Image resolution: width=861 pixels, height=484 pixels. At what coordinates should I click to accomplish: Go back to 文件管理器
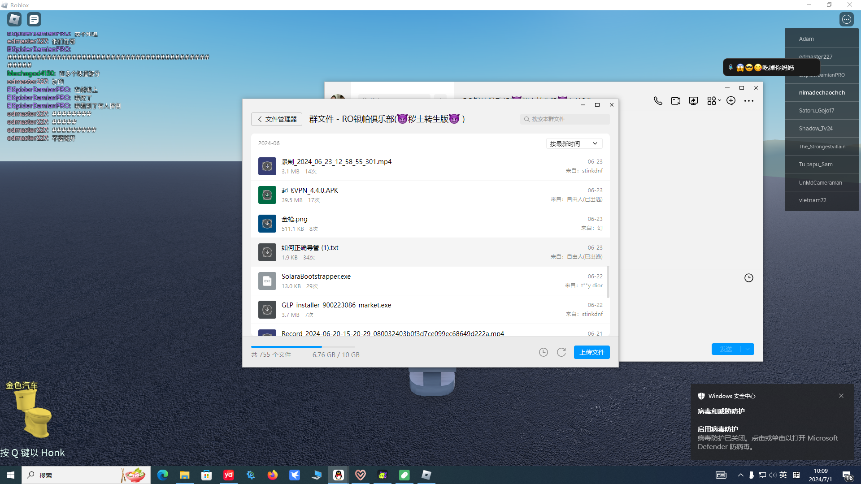[x=277, y=119]
